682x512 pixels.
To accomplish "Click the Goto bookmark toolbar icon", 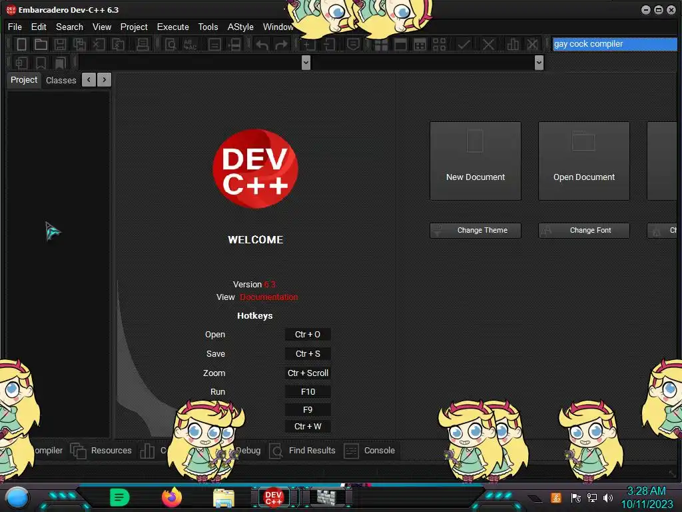I will (60, 63).
